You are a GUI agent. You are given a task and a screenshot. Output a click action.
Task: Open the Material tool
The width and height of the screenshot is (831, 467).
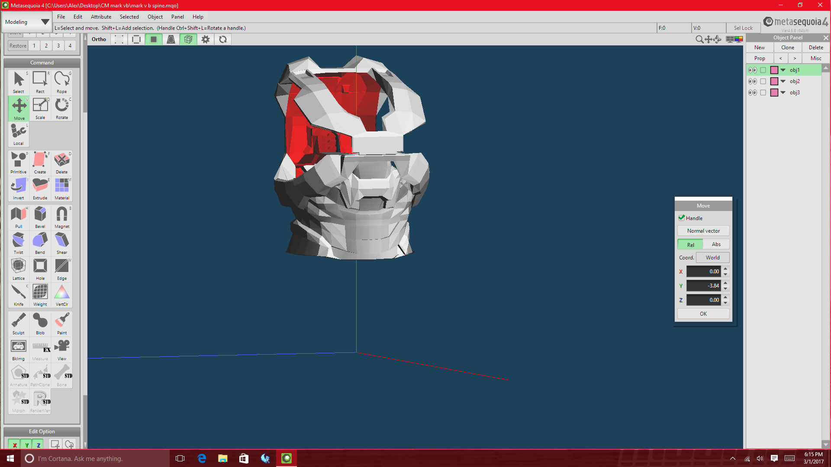click(62, 189)
